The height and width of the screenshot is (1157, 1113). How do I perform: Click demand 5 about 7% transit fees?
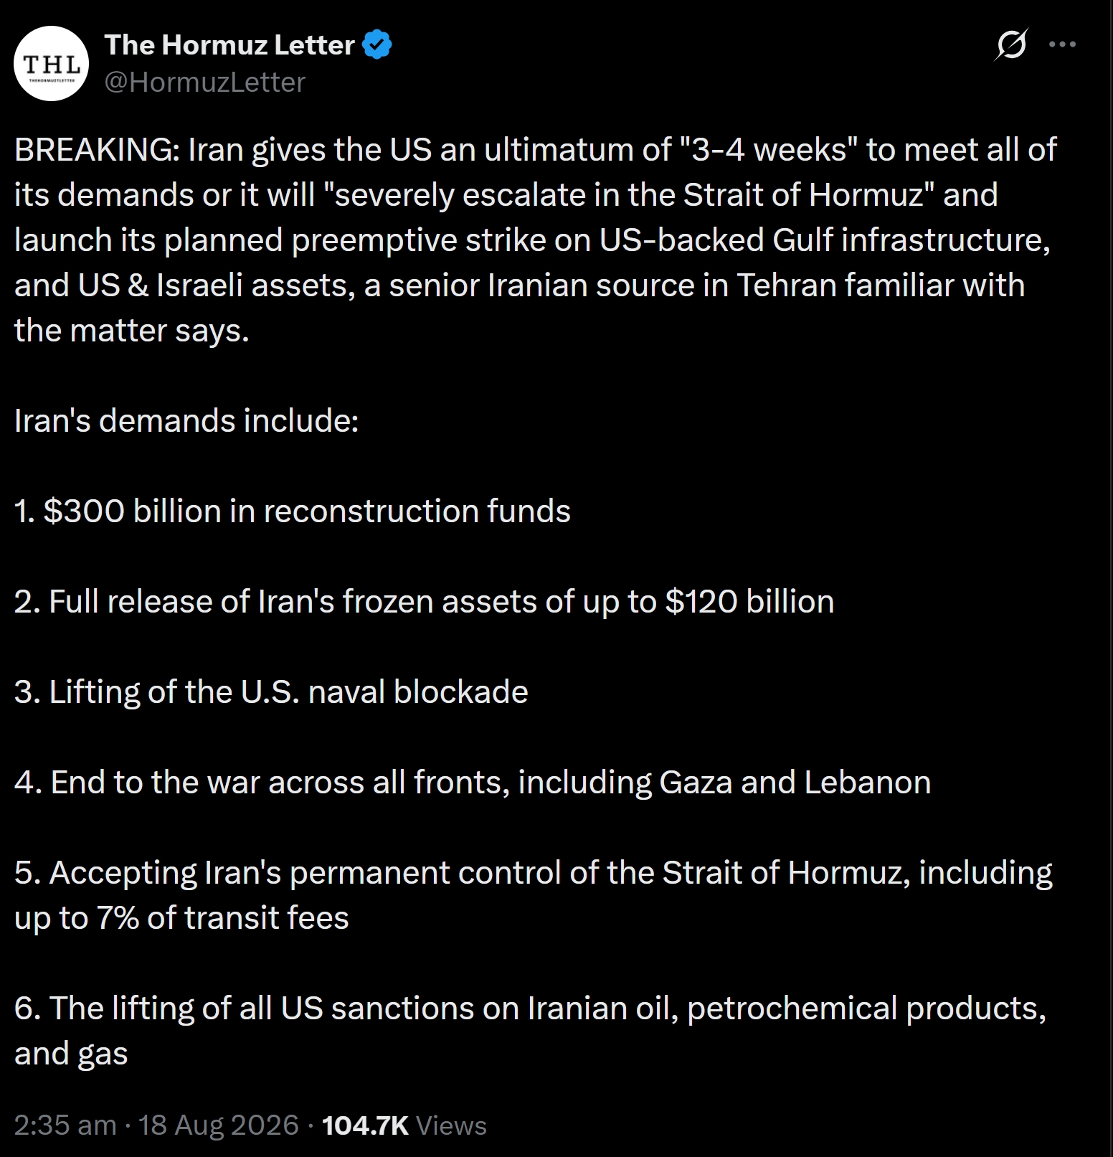coord(534,895)
